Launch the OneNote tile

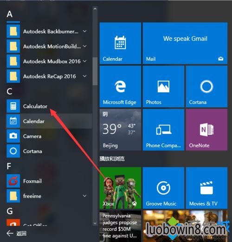click(x=206, y=130)
